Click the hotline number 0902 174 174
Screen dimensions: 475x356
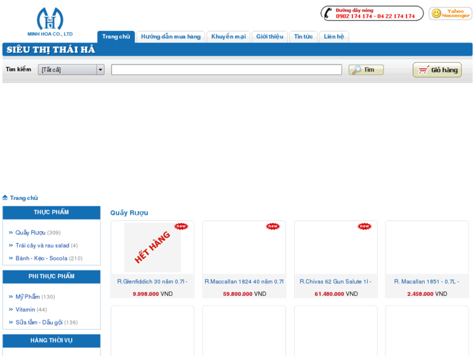pyautogui.click(x=354, y=16)
